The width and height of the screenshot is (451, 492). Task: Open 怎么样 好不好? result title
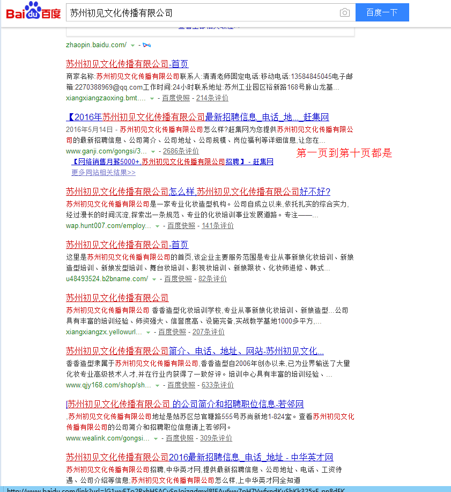click(198, 192)
